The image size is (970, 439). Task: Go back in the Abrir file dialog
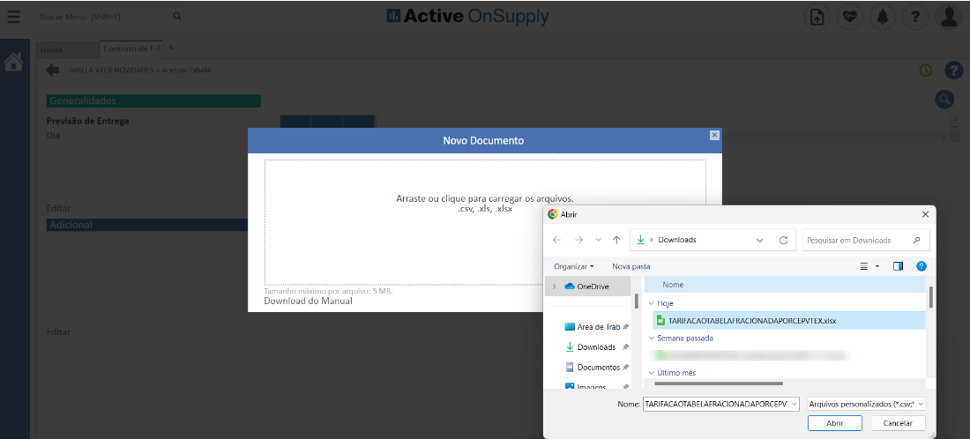click(x=556, y=240)
